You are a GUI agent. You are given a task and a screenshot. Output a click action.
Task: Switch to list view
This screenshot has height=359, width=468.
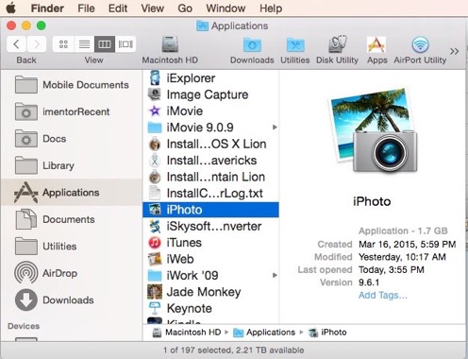[84, 44]
